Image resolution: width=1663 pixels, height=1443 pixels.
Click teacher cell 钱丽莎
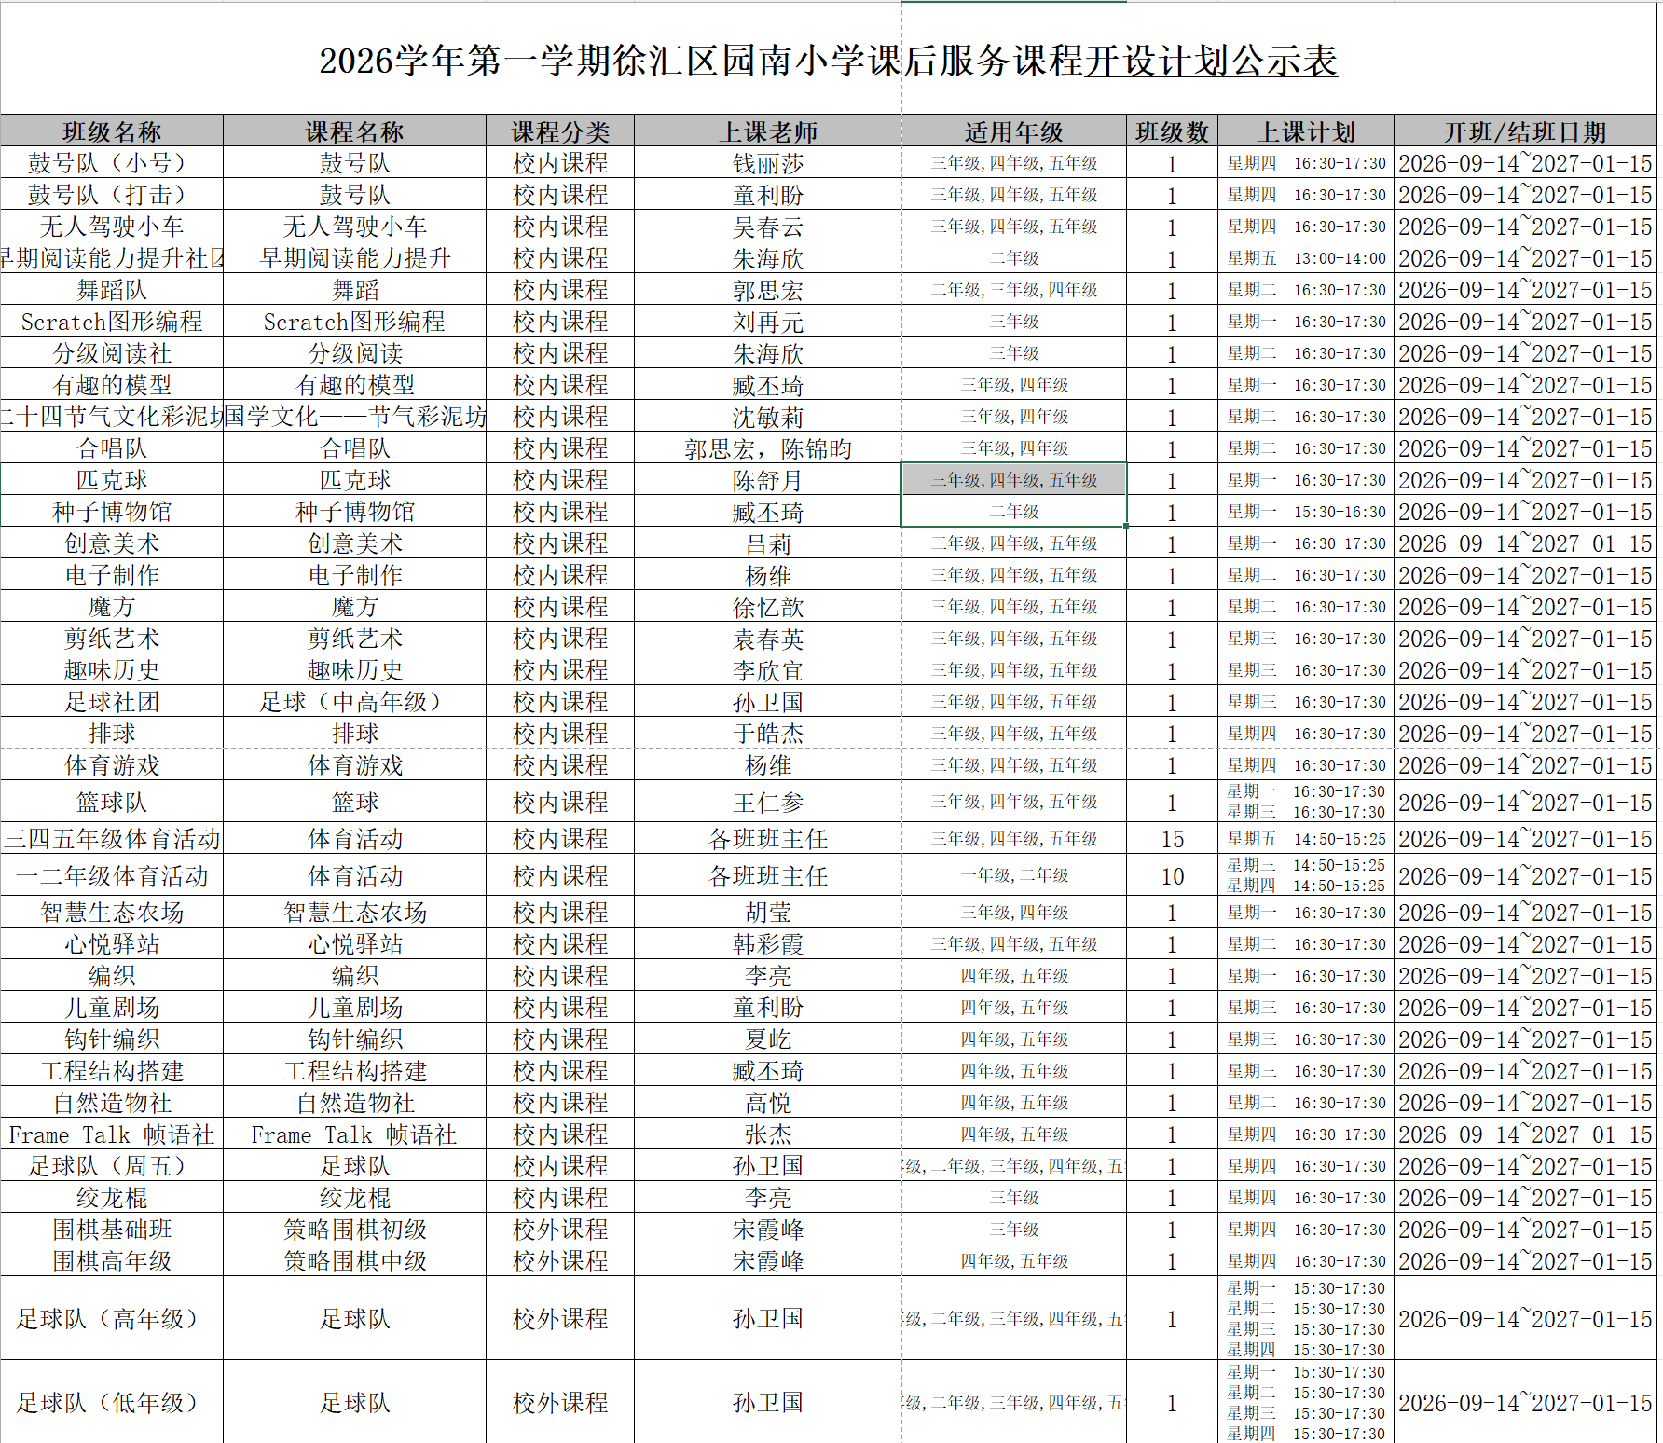[x=768, y=163]
